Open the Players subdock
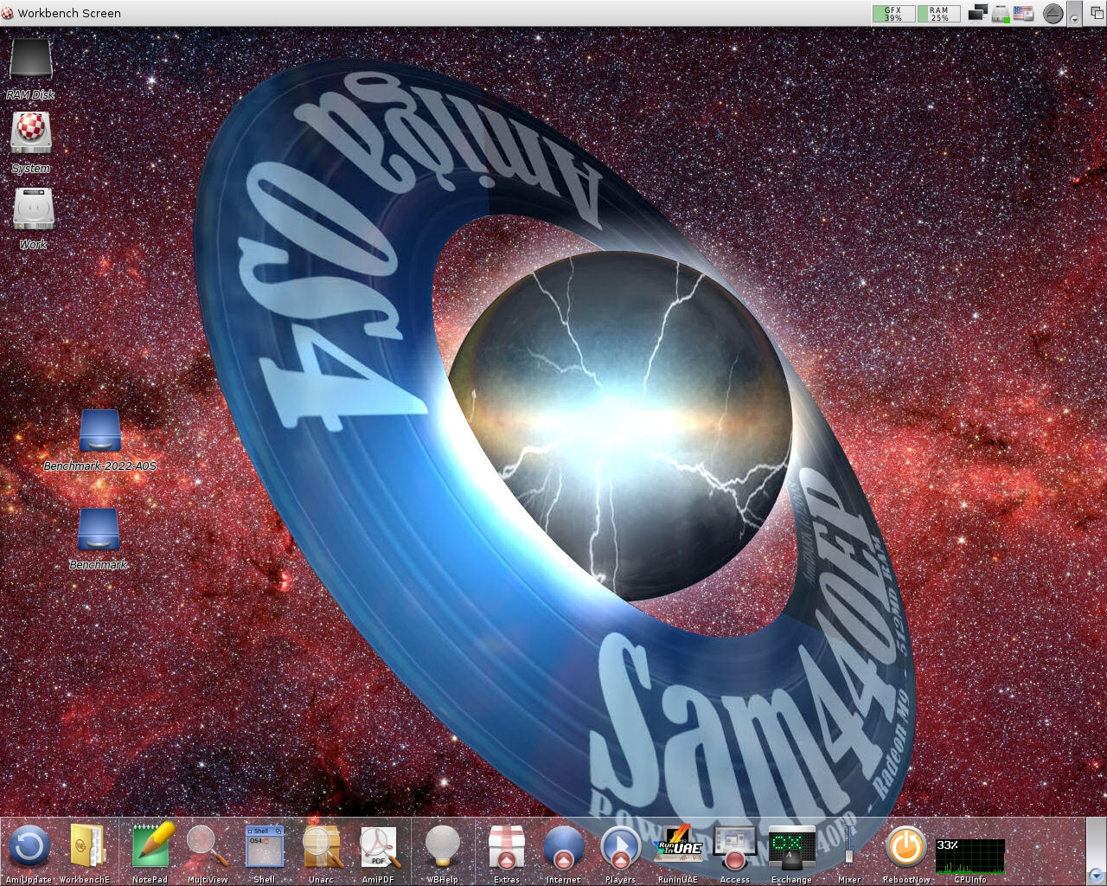The width and height of the screenshot is (1107, 886). coord(620,846)
